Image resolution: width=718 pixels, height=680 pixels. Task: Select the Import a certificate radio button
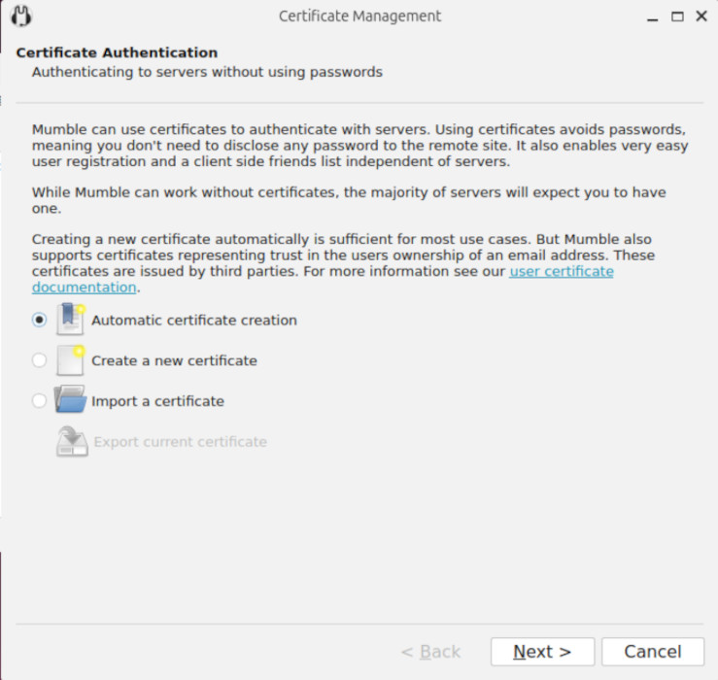coord(40,400)
